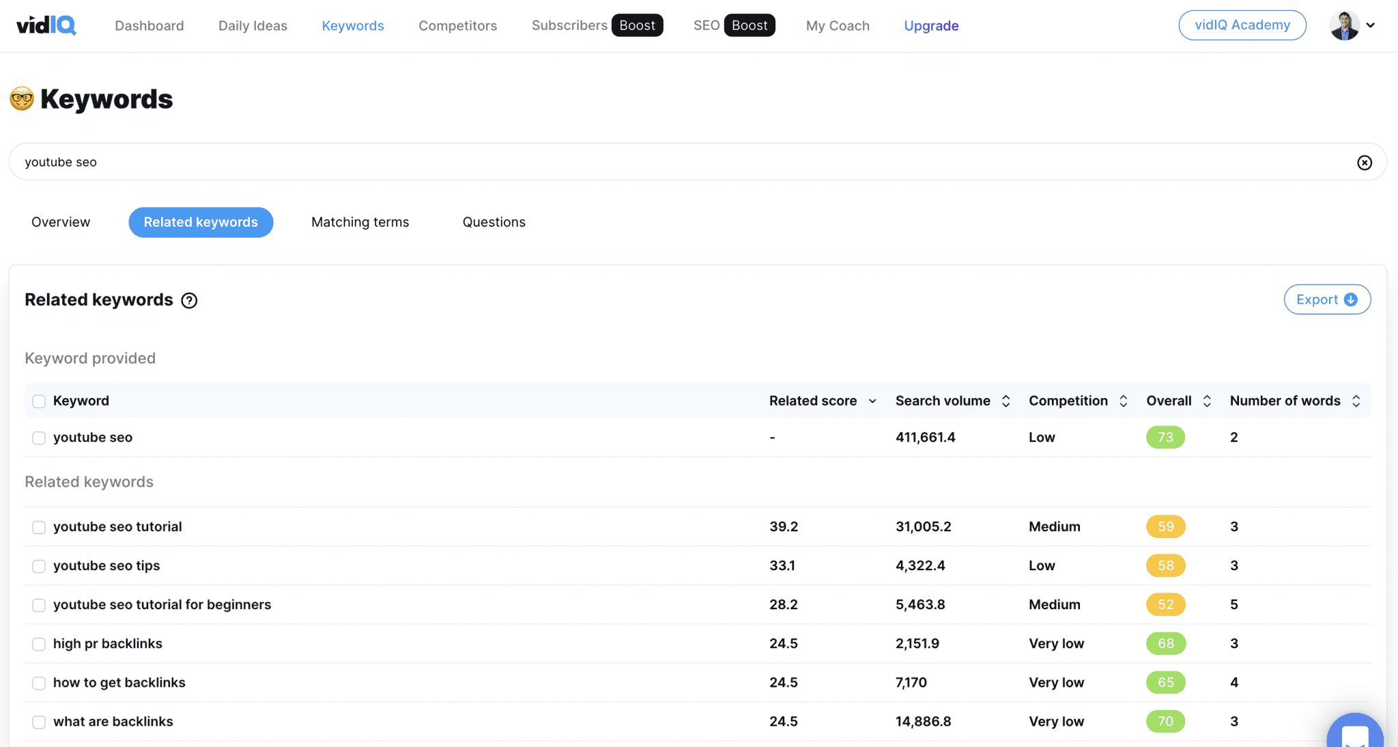Click the 39.2 related score value
Image resolution: width=1398 pixels, height=747 pixels.
click(x=784, y=526)
